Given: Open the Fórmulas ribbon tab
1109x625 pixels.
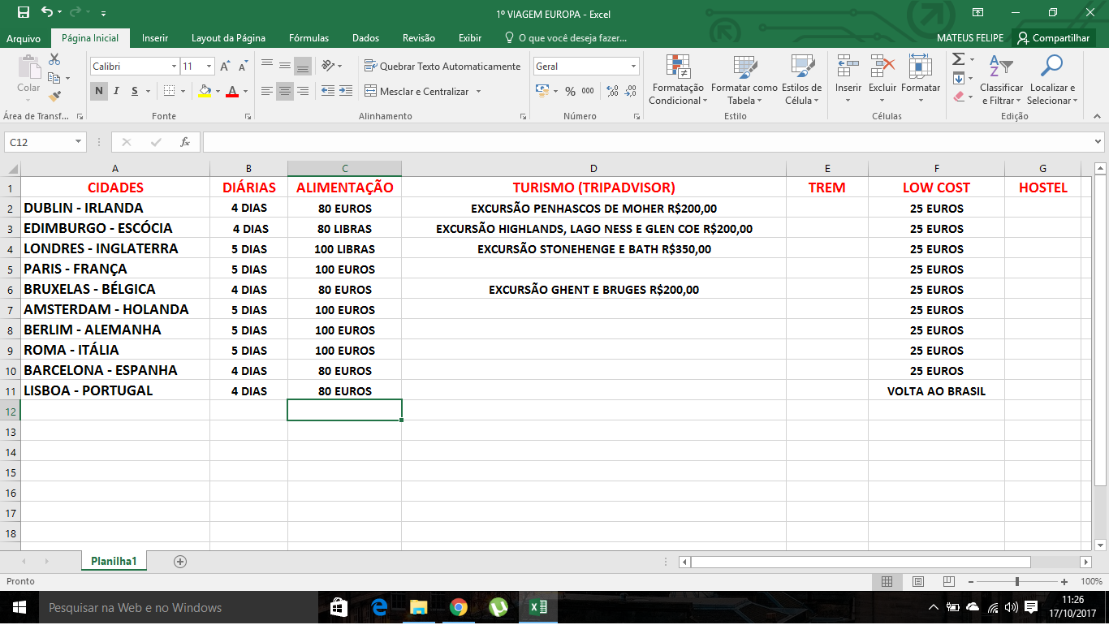Looking at the screenshot, I should coord(309,38).
